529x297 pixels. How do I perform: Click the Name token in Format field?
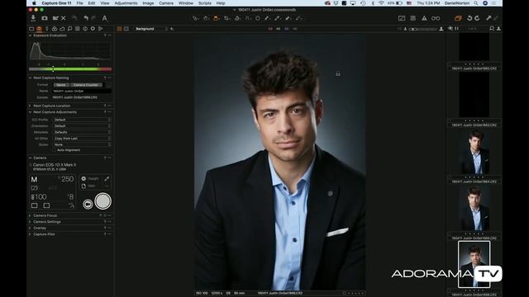pyautogui.click(x=61, y=85)
